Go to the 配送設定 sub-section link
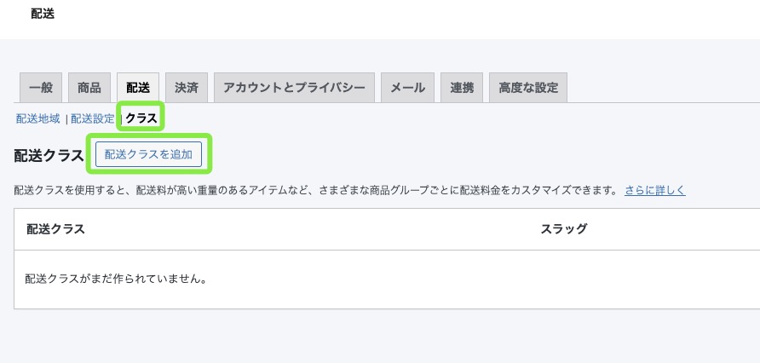This screenshot has height=363, width=760. [x=92, y=118]
